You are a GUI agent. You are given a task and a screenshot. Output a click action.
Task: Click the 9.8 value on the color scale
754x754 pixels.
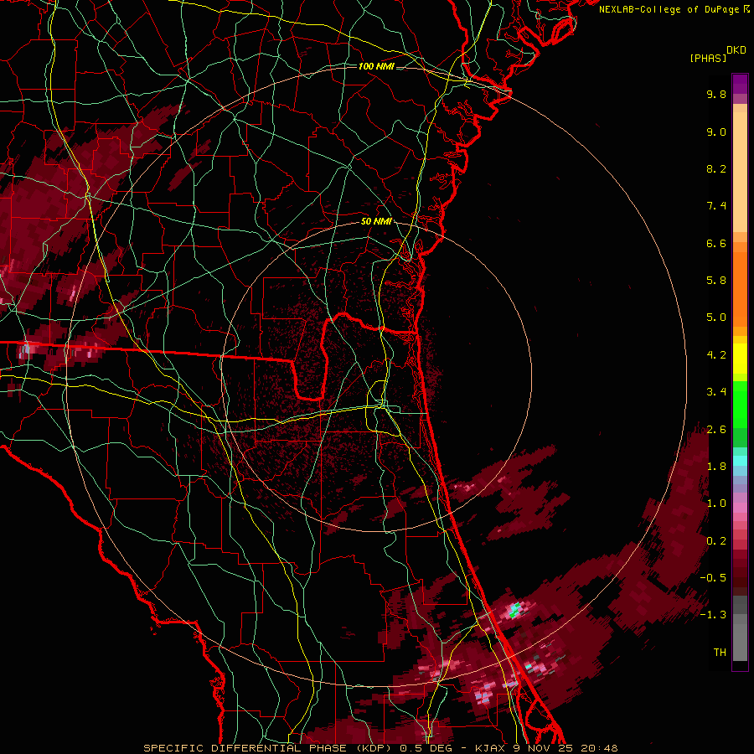(716, 94)
